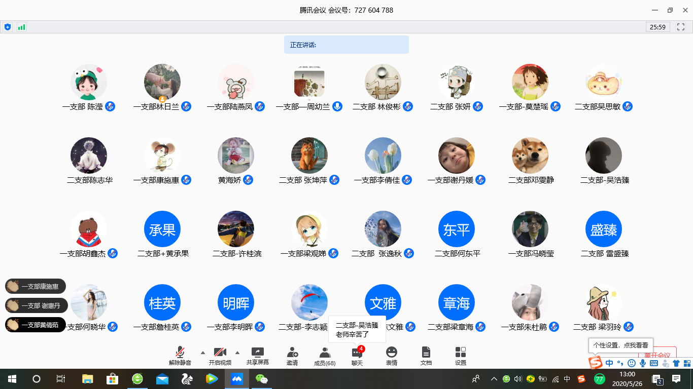Click the clapping reaction from 一支部黄倩茹
693x389 pixels.
point(36,325)
